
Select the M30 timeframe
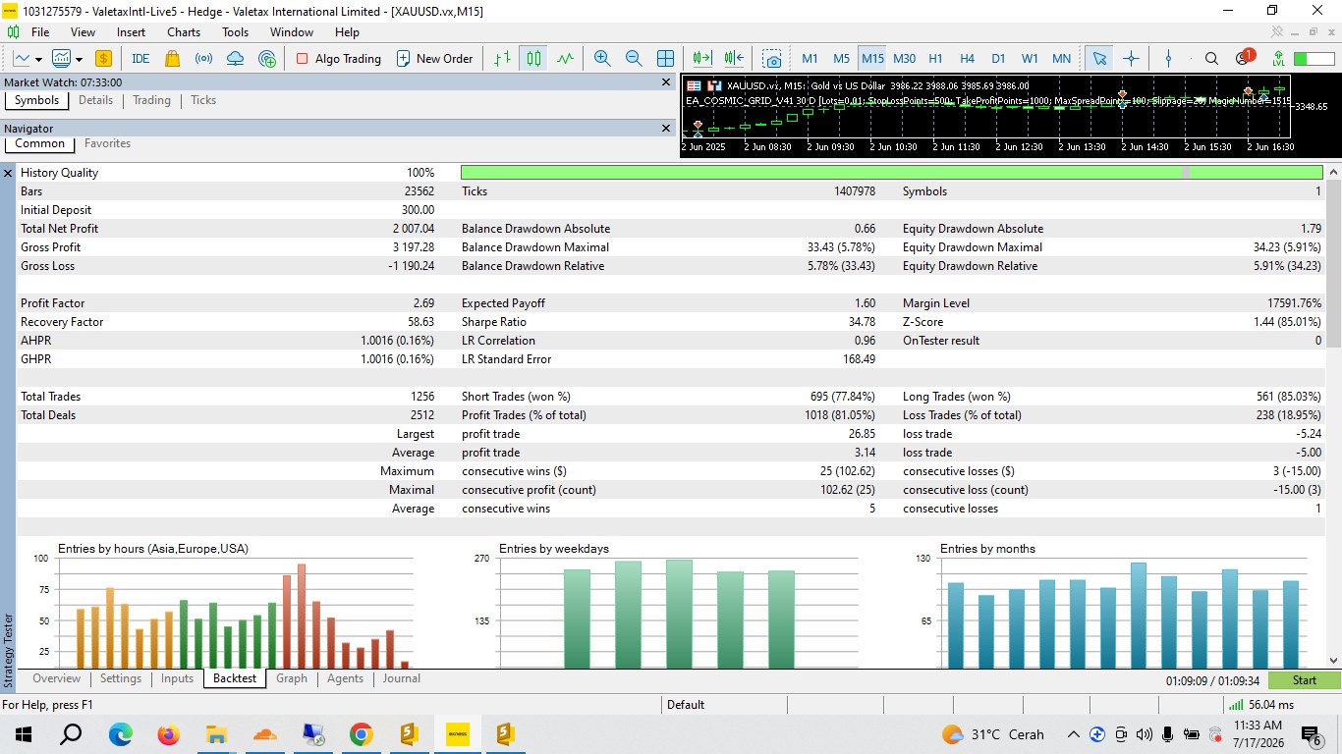point(905,58)
